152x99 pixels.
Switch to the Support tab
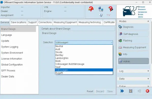tap(32, 22)
